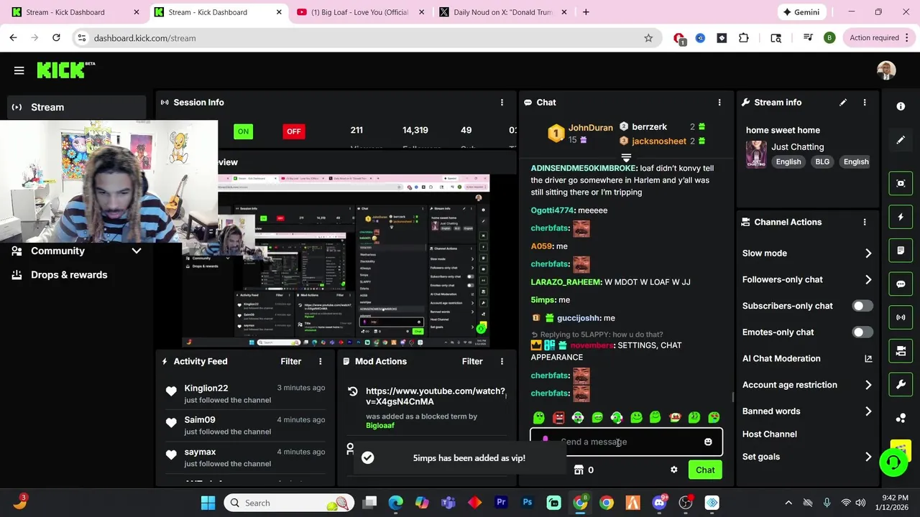Open Adobe Premiere Pro from taskbar
Viewport: 920px width, 517px height.
click(501, 503)
